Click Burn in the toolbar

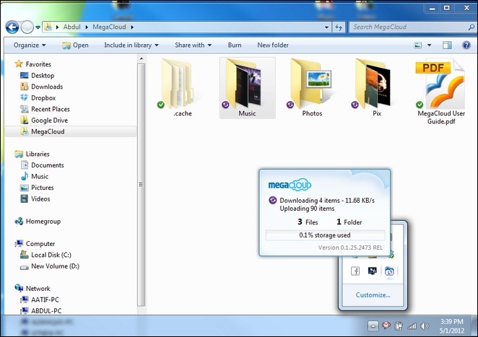click(235, 45)
